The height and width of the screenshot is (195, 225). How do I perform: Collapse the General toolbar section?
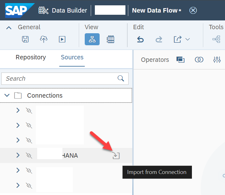coord(9,28)
